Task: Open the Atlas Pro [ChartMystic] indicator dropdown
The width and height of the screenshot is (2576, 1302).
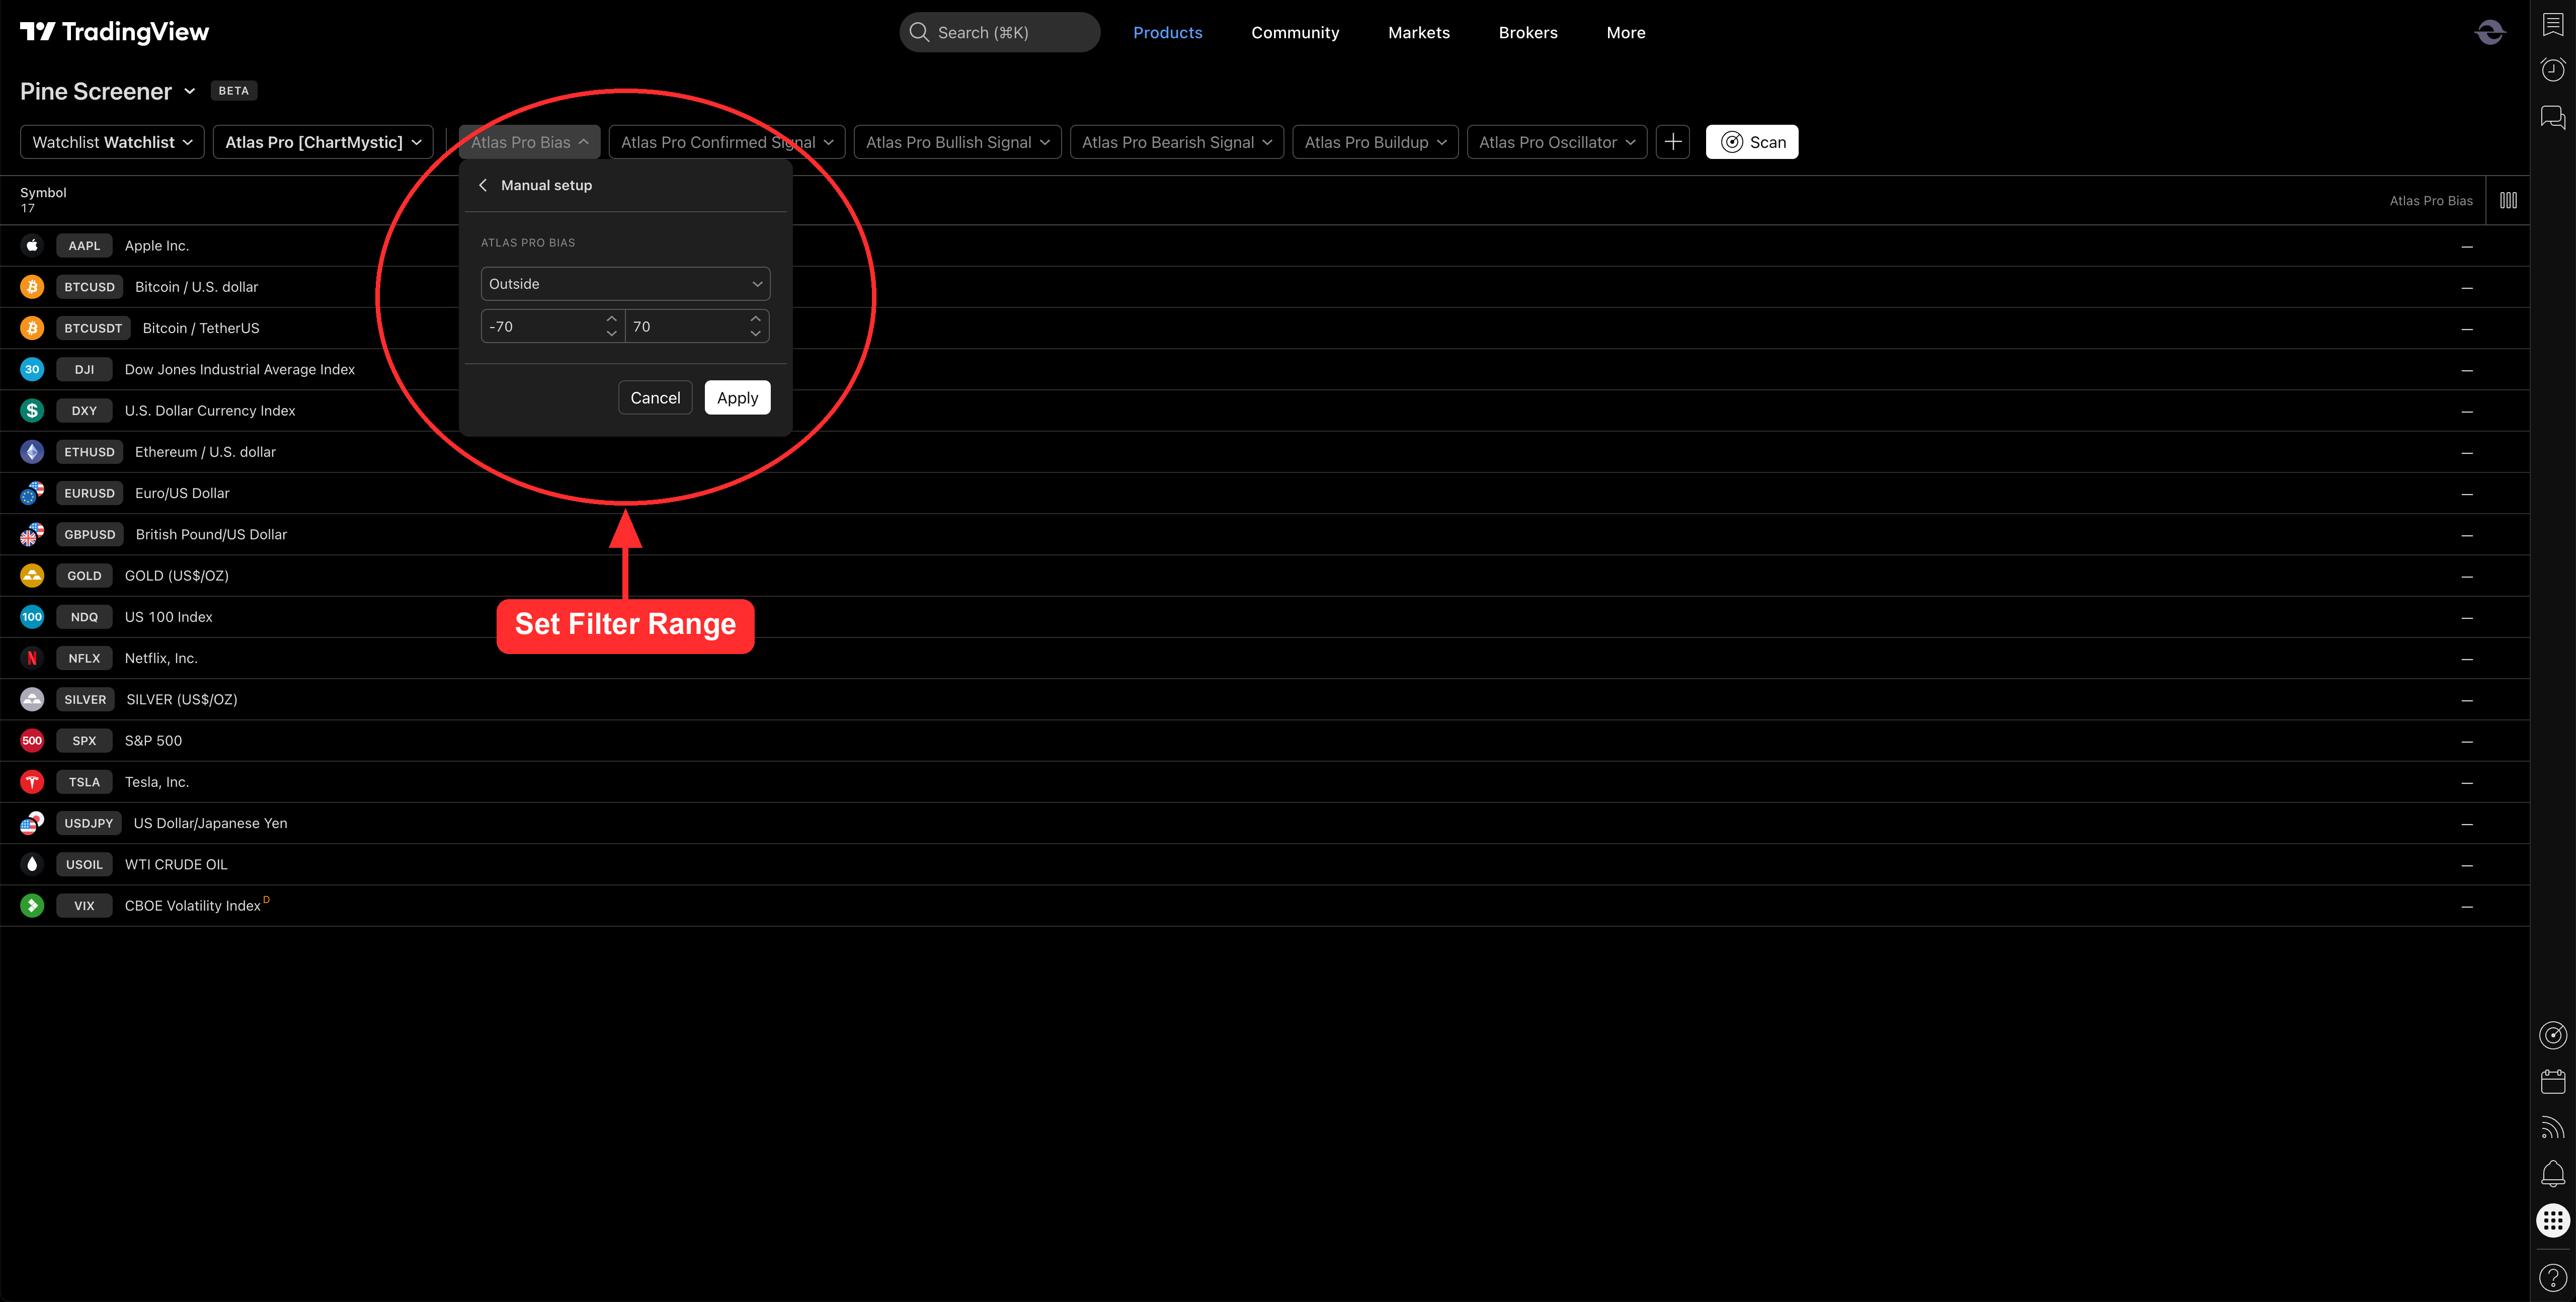Action: pos(323,142)
